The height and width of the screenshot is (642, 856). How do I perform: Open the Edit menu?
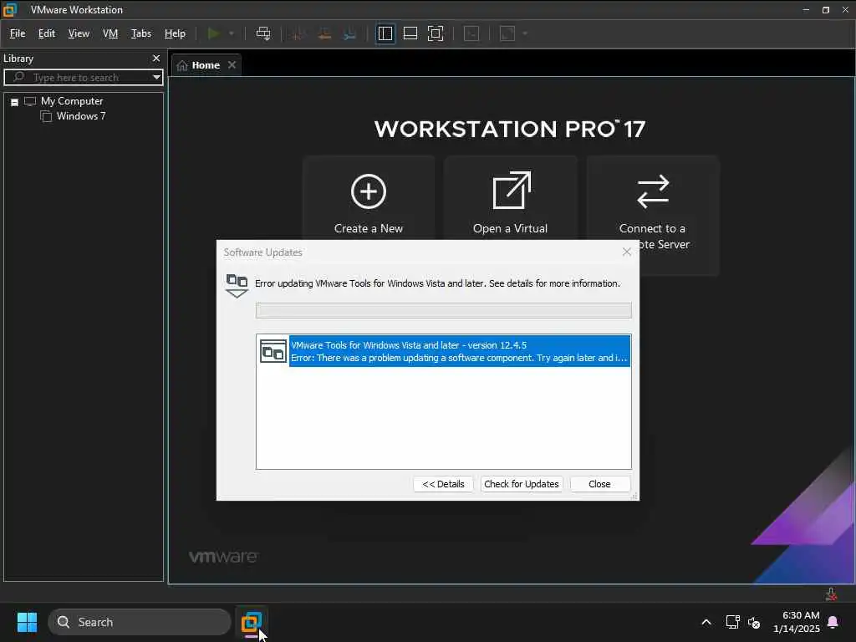(47, 33)
